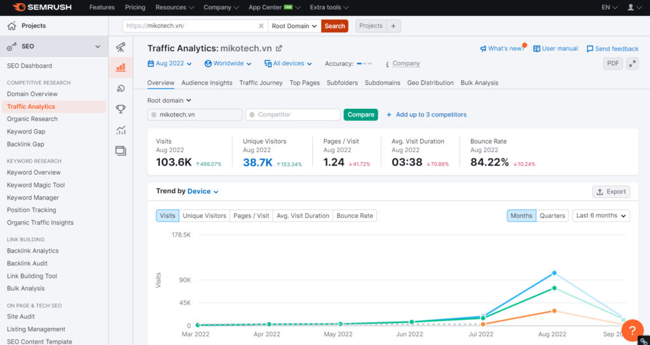Click the plus button next to Projects

click(394, 26)
